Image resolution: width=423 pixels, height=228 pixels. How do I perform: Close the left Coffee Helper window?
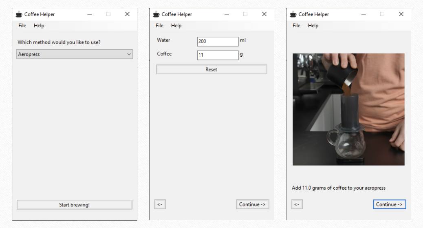127,14
